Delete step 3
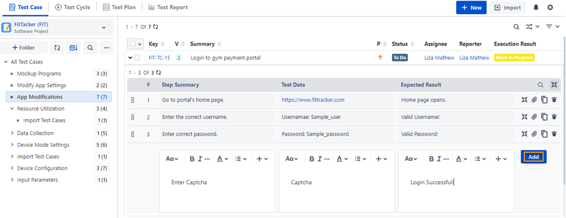566x218 pixels. tap(554, 134)
